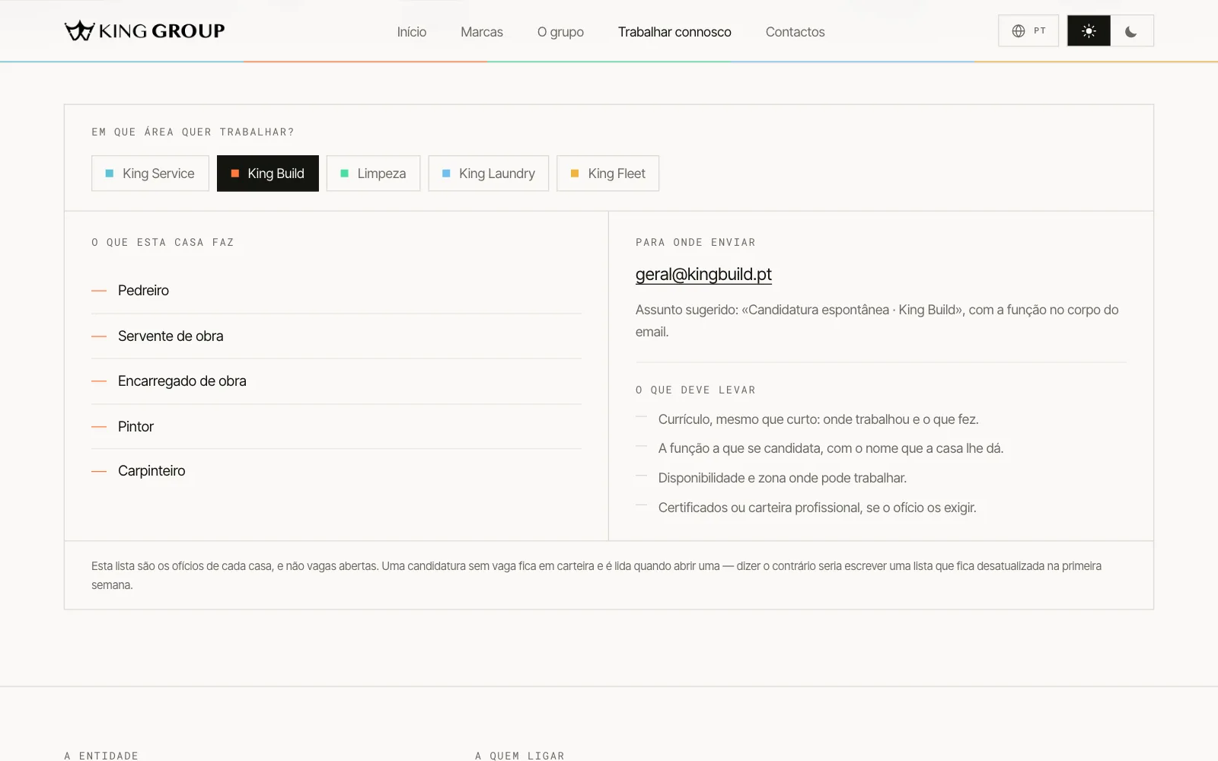Go to Contactos page
Image resolution: width=1218 pixels, height=761 pixels.
click(x=795, y=32)
